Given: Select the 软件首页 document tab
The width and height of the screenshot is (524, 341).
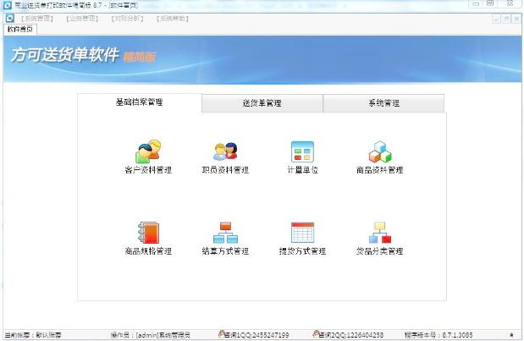Looking at the screenshot, I should pyautogui.click(x=23, y=29).
